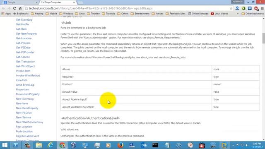Expand bookmarks bar overflow chevron

[x=238, y=14]
